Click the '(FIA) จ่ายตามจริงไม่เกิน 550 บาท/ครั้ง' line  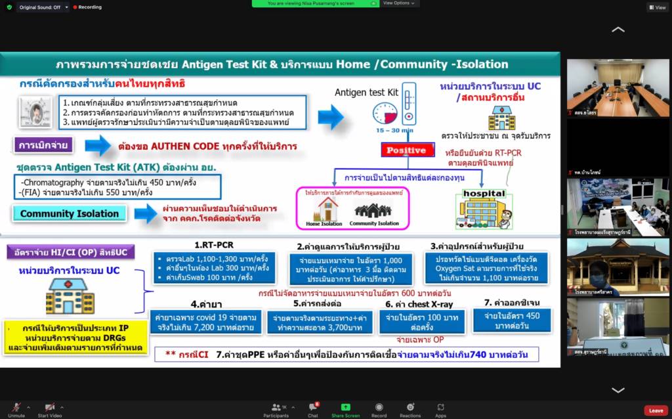pyautogui.click(x=85, y=192)
